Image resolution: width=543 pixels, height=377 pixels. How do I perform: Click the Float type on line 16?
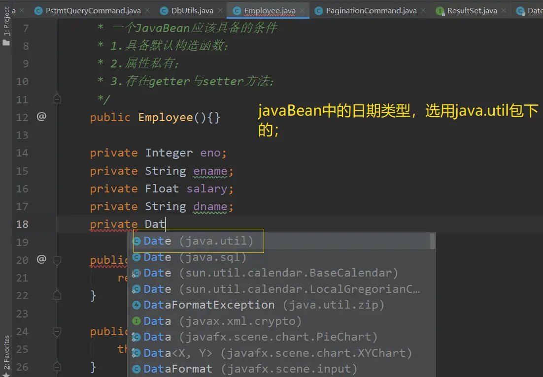coord(162,188)
